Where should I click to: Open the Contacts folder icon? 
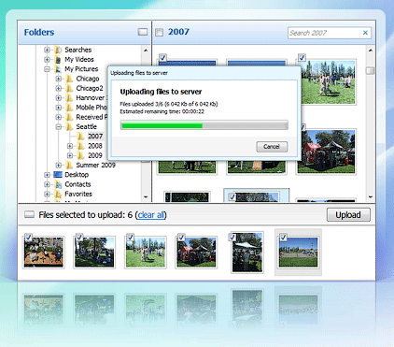(x=58, y=184)
